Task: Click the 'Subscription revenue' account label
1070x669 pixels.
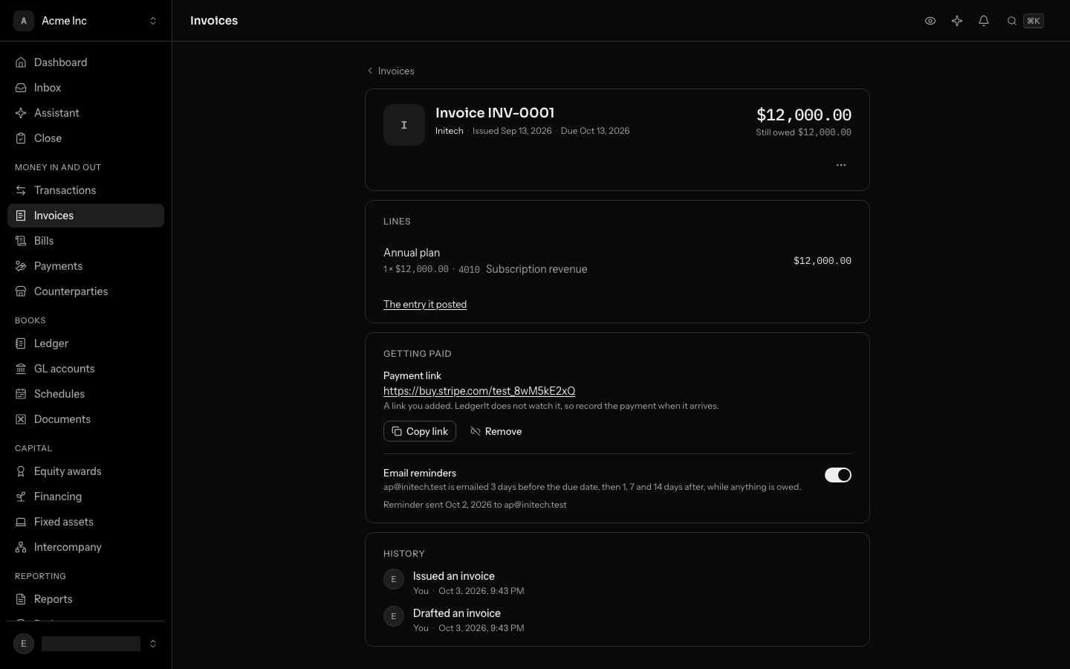Action: tap(536, 269)
